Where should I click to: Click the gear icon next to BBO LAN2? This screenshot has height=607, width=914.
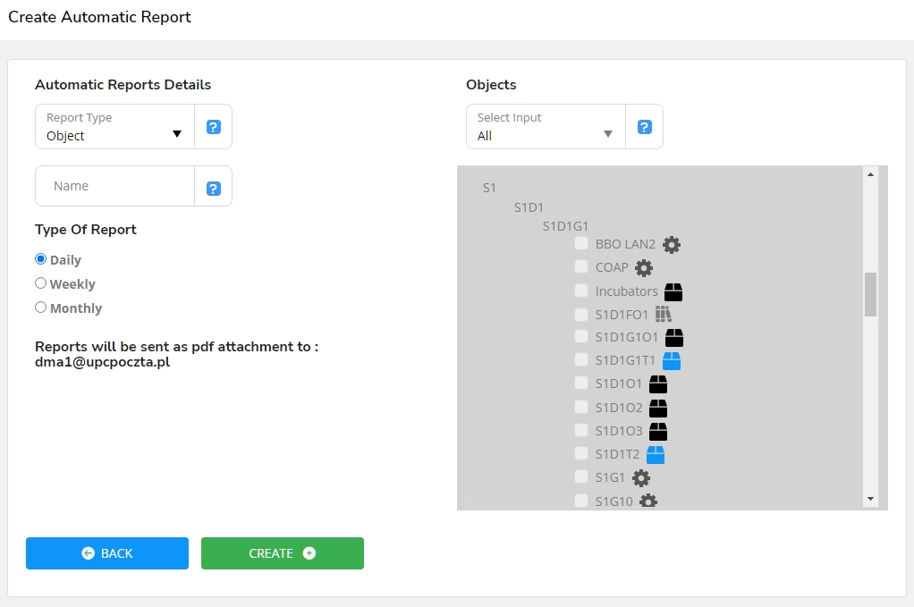672,244
